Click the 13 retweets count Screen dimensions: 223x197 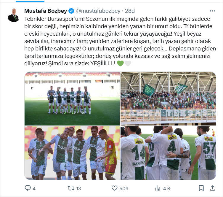[x=78, y=188]
